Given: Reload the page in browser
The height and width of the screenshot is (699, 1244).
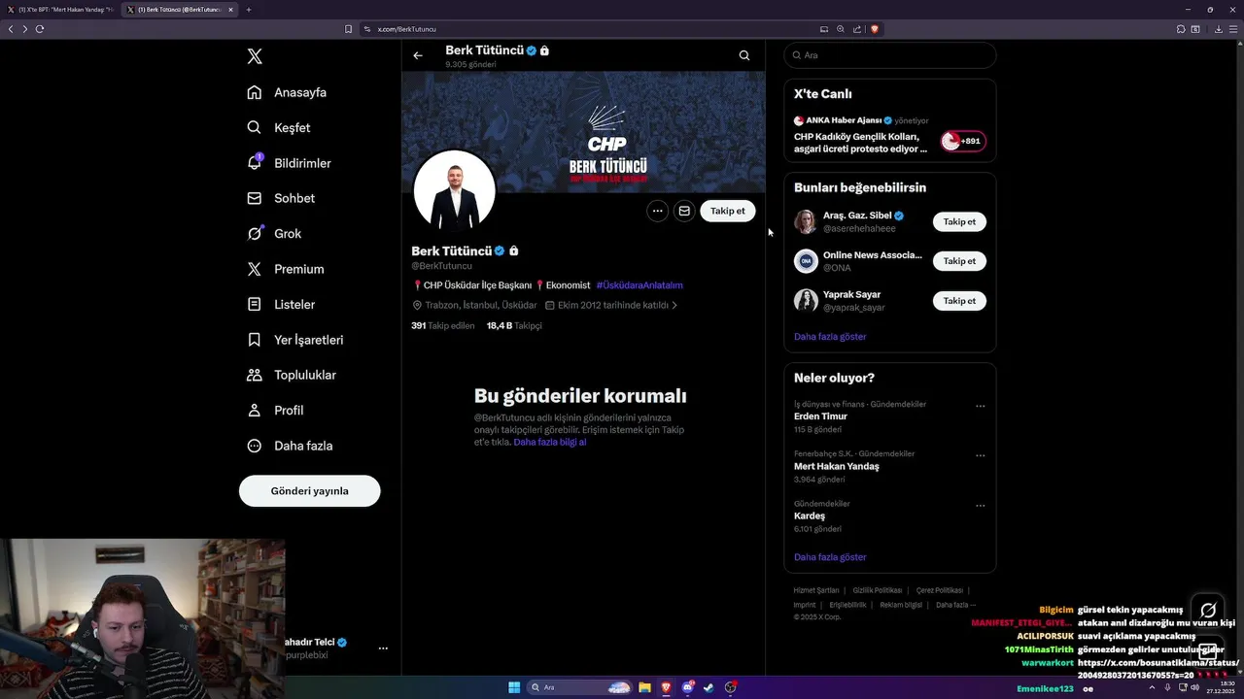Looking at the screenshot, I should [x=40, y=29].
